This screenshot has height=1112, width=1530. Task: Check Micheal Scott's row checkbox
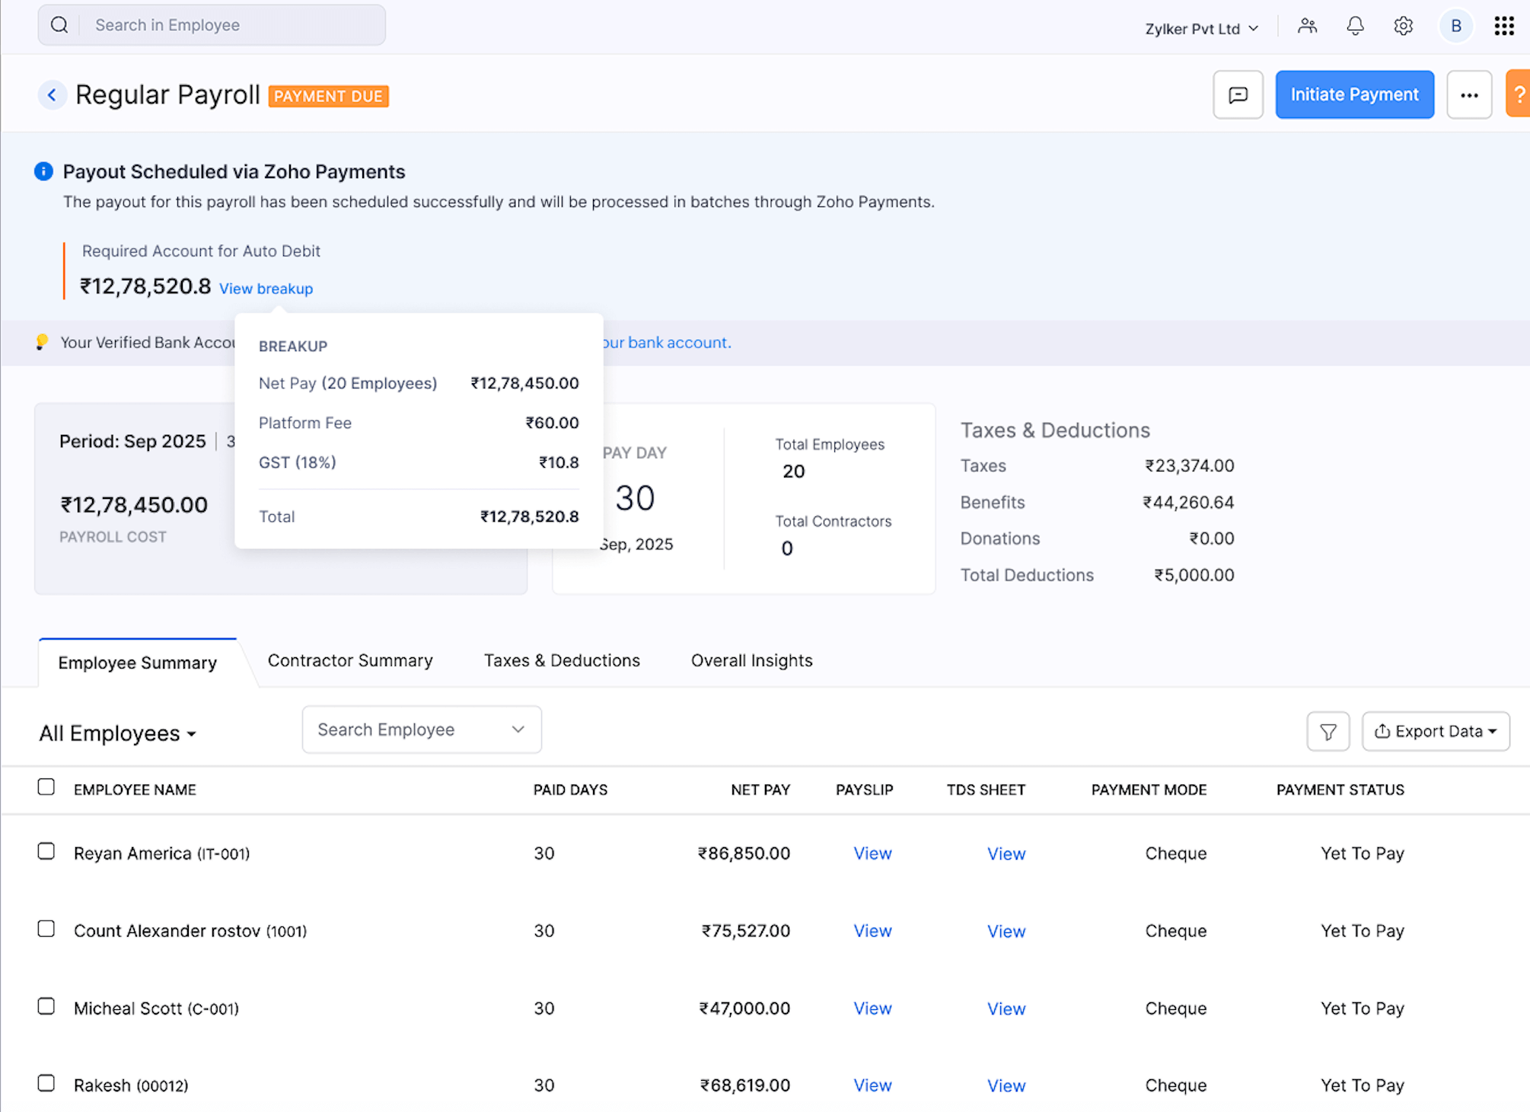click(46, 1006)
